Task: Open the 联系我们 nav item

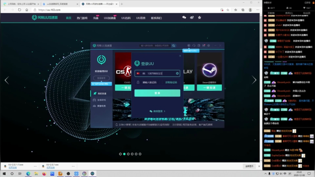Action: pos(156,18)
